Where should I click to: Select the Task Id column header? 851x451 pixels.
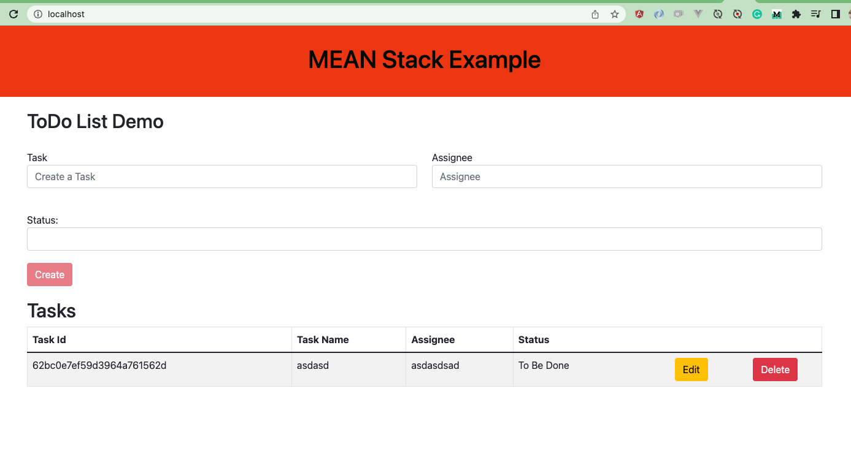point(49,339)
